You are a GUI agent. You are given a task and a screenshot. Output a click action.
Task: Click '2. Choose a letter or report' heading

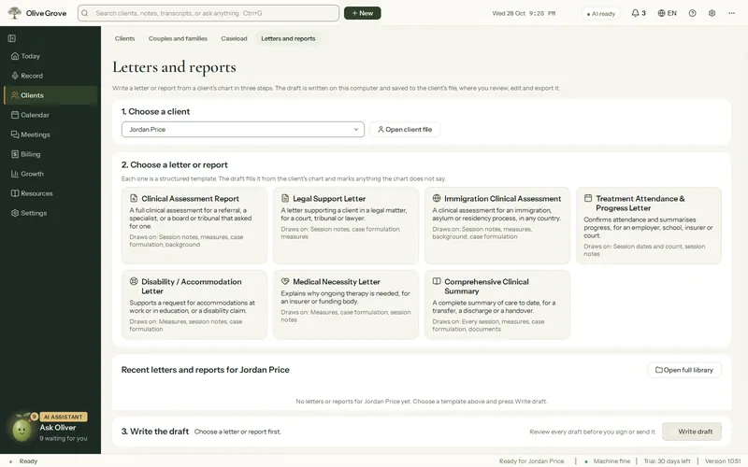point(175,165)
